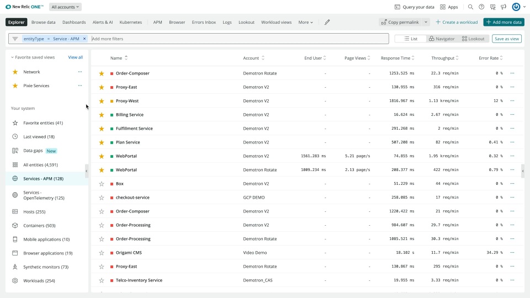Sort table by Page Views column
530x298 pixels.
click(x=357, y=58)
